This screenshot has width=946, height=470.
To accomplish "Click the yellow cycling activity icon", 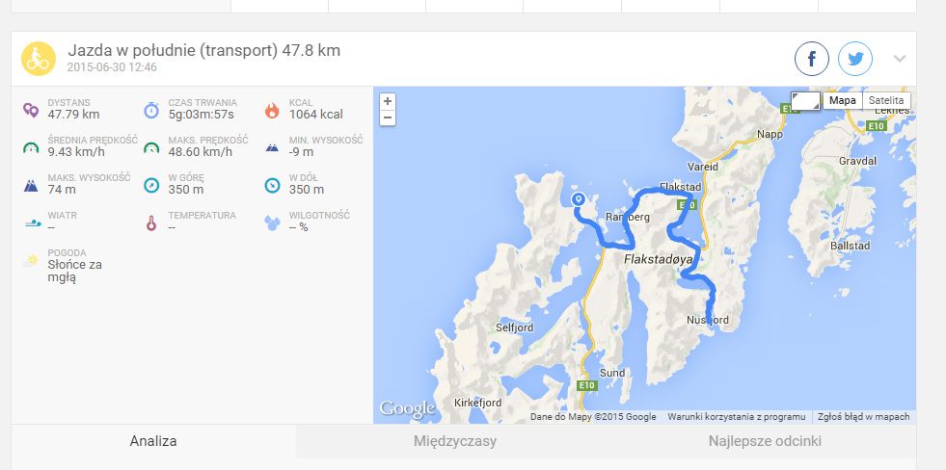I will pos(39,59).
